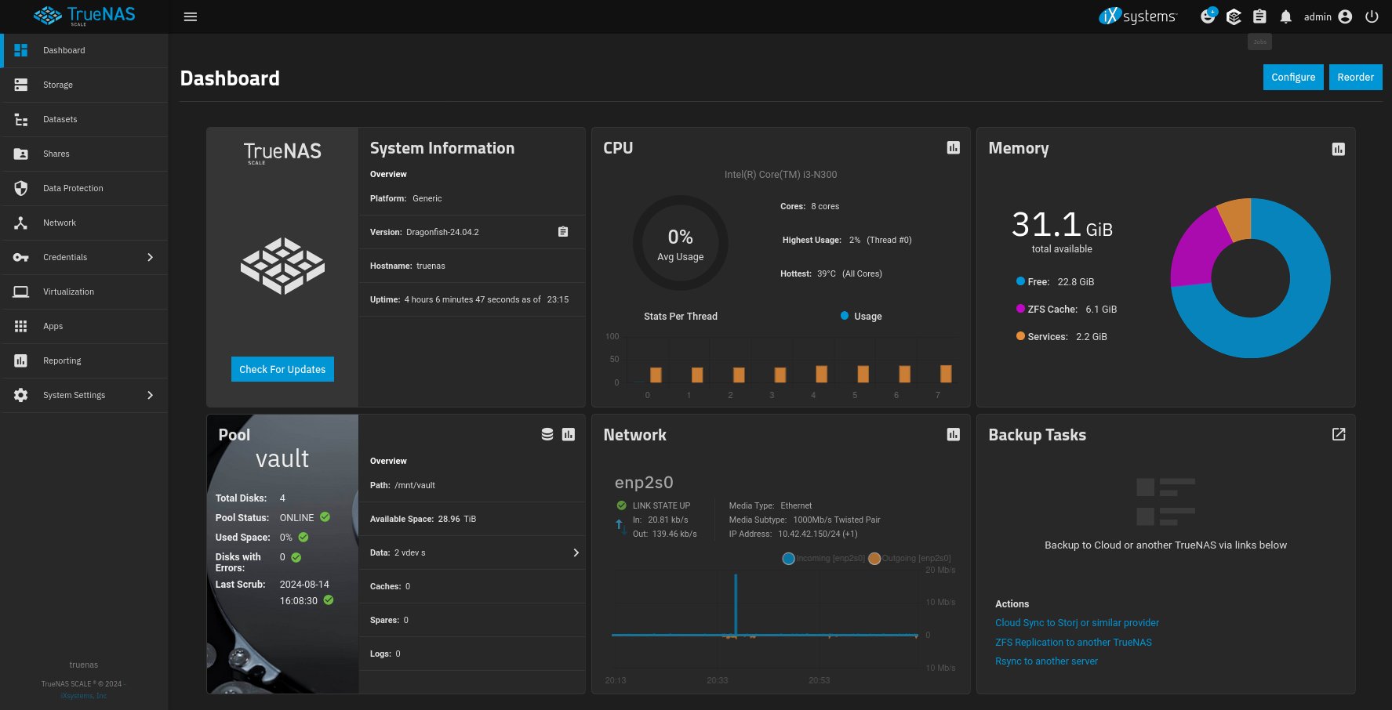
Task: Click the Available Space 28.96 TiB row
Action: [472, 519]
